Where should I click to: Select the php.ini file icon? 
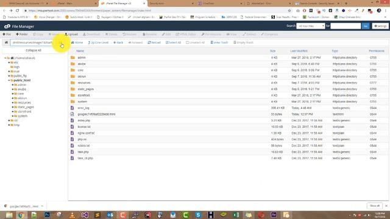[72, 139]
